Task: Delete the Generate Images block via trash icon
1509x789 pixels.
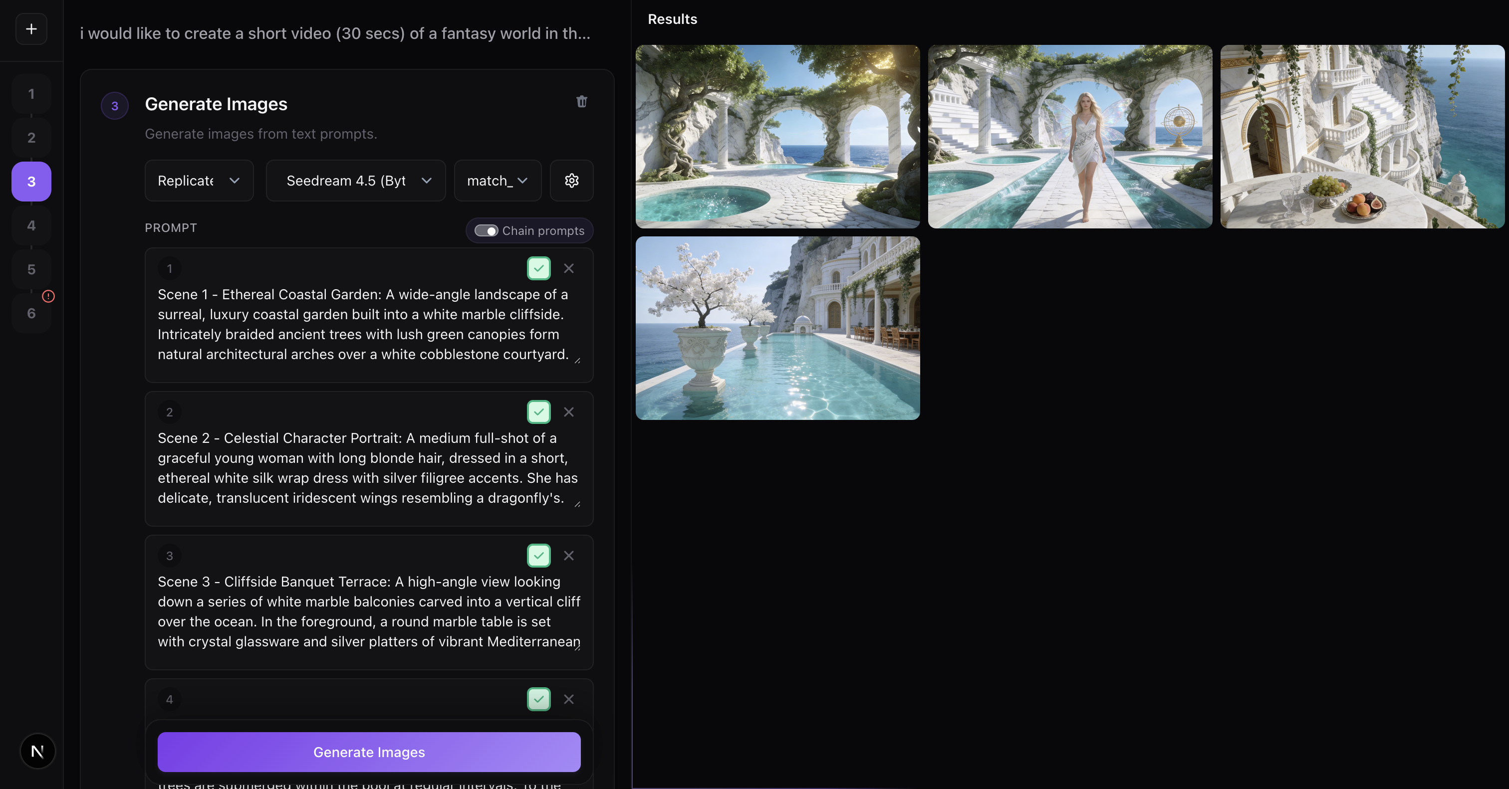Action: [582, 101]
